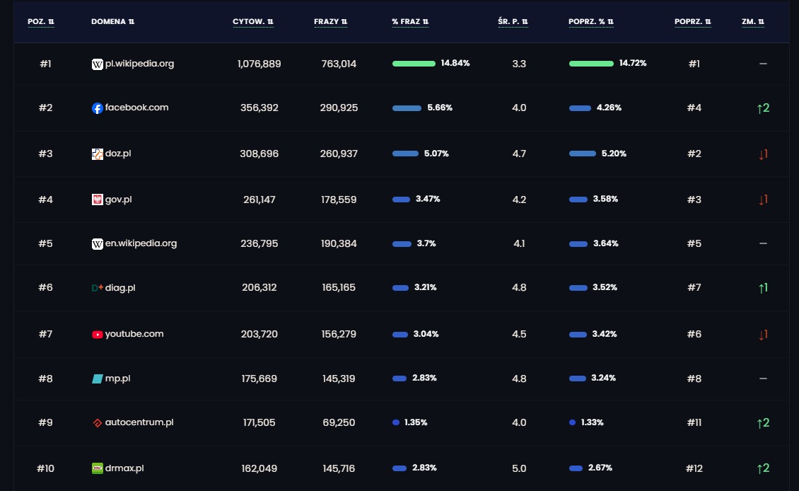
Task: Open the facebook.com domain link
Action: (x=136, y=108)
